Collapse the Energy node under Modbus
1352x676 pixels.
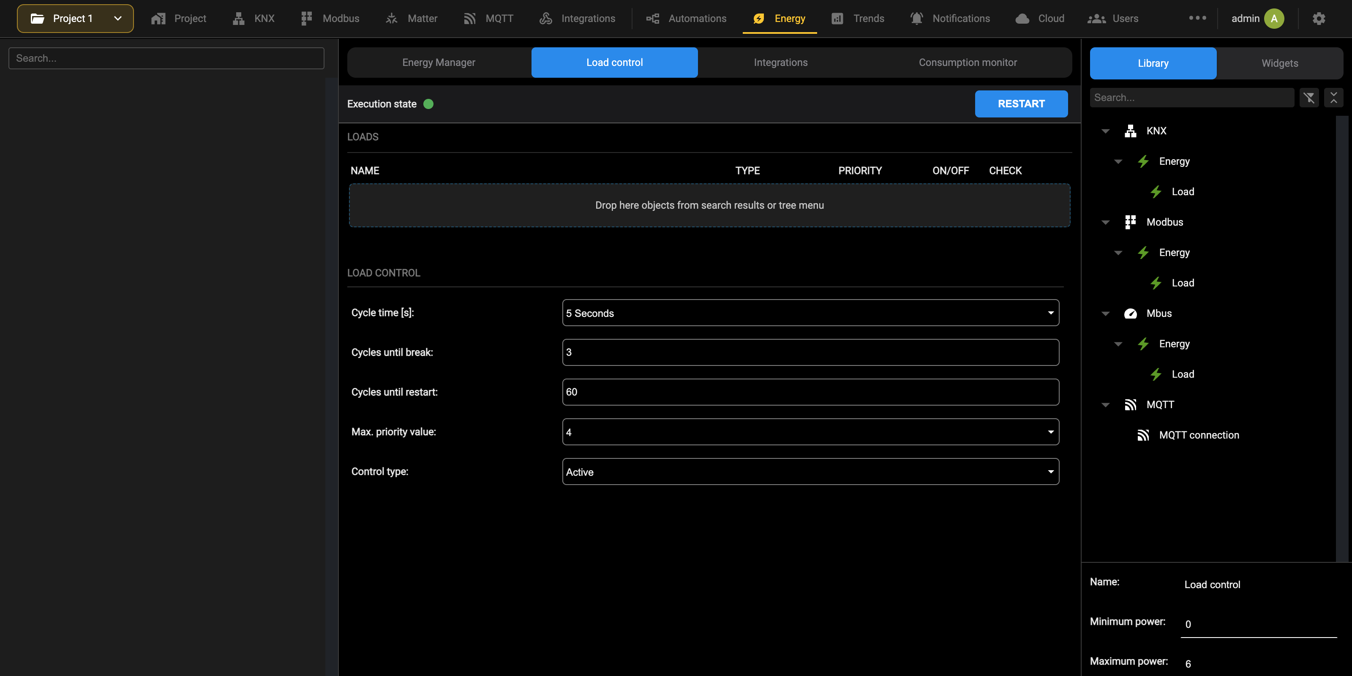(x=1118, y=253)
